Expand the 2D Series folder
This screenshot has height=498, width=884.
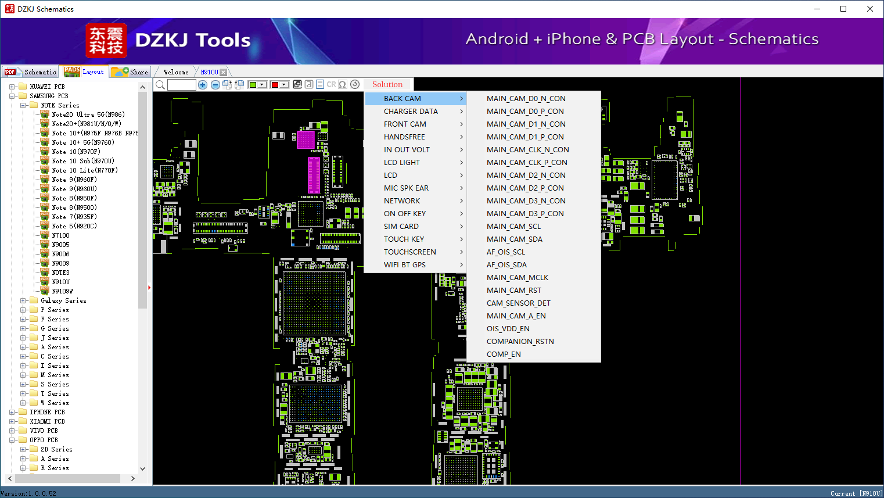[x=23, y=449]
